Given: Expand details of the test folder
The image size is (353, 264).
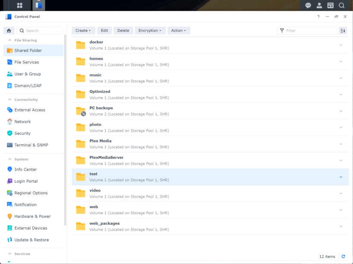Looking at the screenshot, I should pyautogui.click(x=341, y=177).
